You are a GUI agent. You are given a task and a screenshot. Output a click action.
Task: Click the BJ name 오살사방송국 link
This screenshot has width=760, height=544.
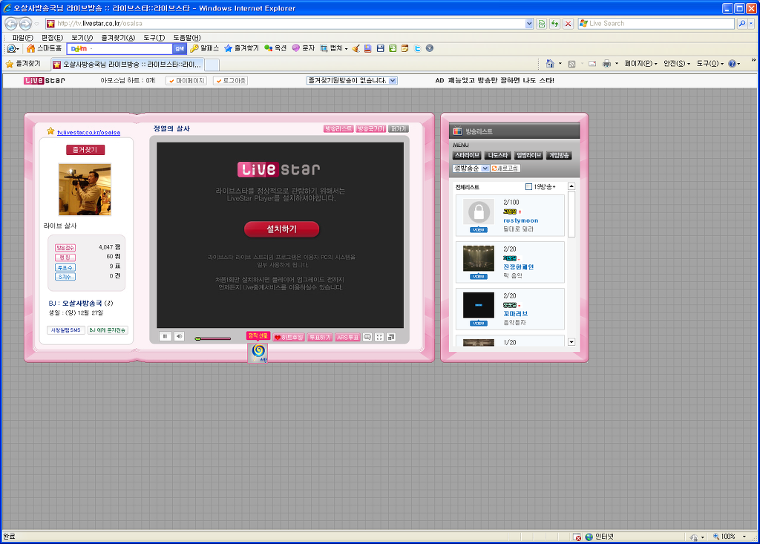[x=82, y=303]
